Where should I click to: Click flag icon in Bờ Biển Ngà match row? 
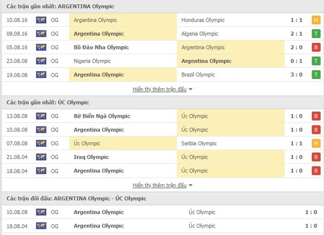pos(41,116)
